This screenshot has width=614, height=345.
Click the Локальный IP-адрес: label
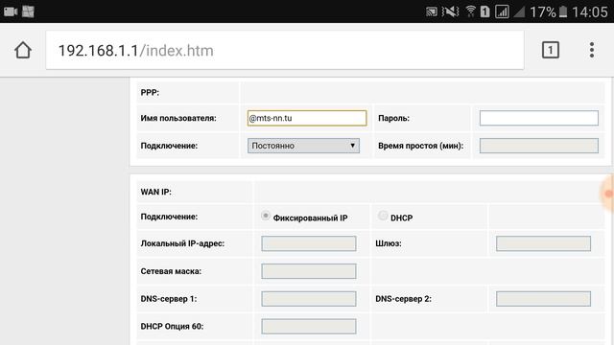point(182,243)
